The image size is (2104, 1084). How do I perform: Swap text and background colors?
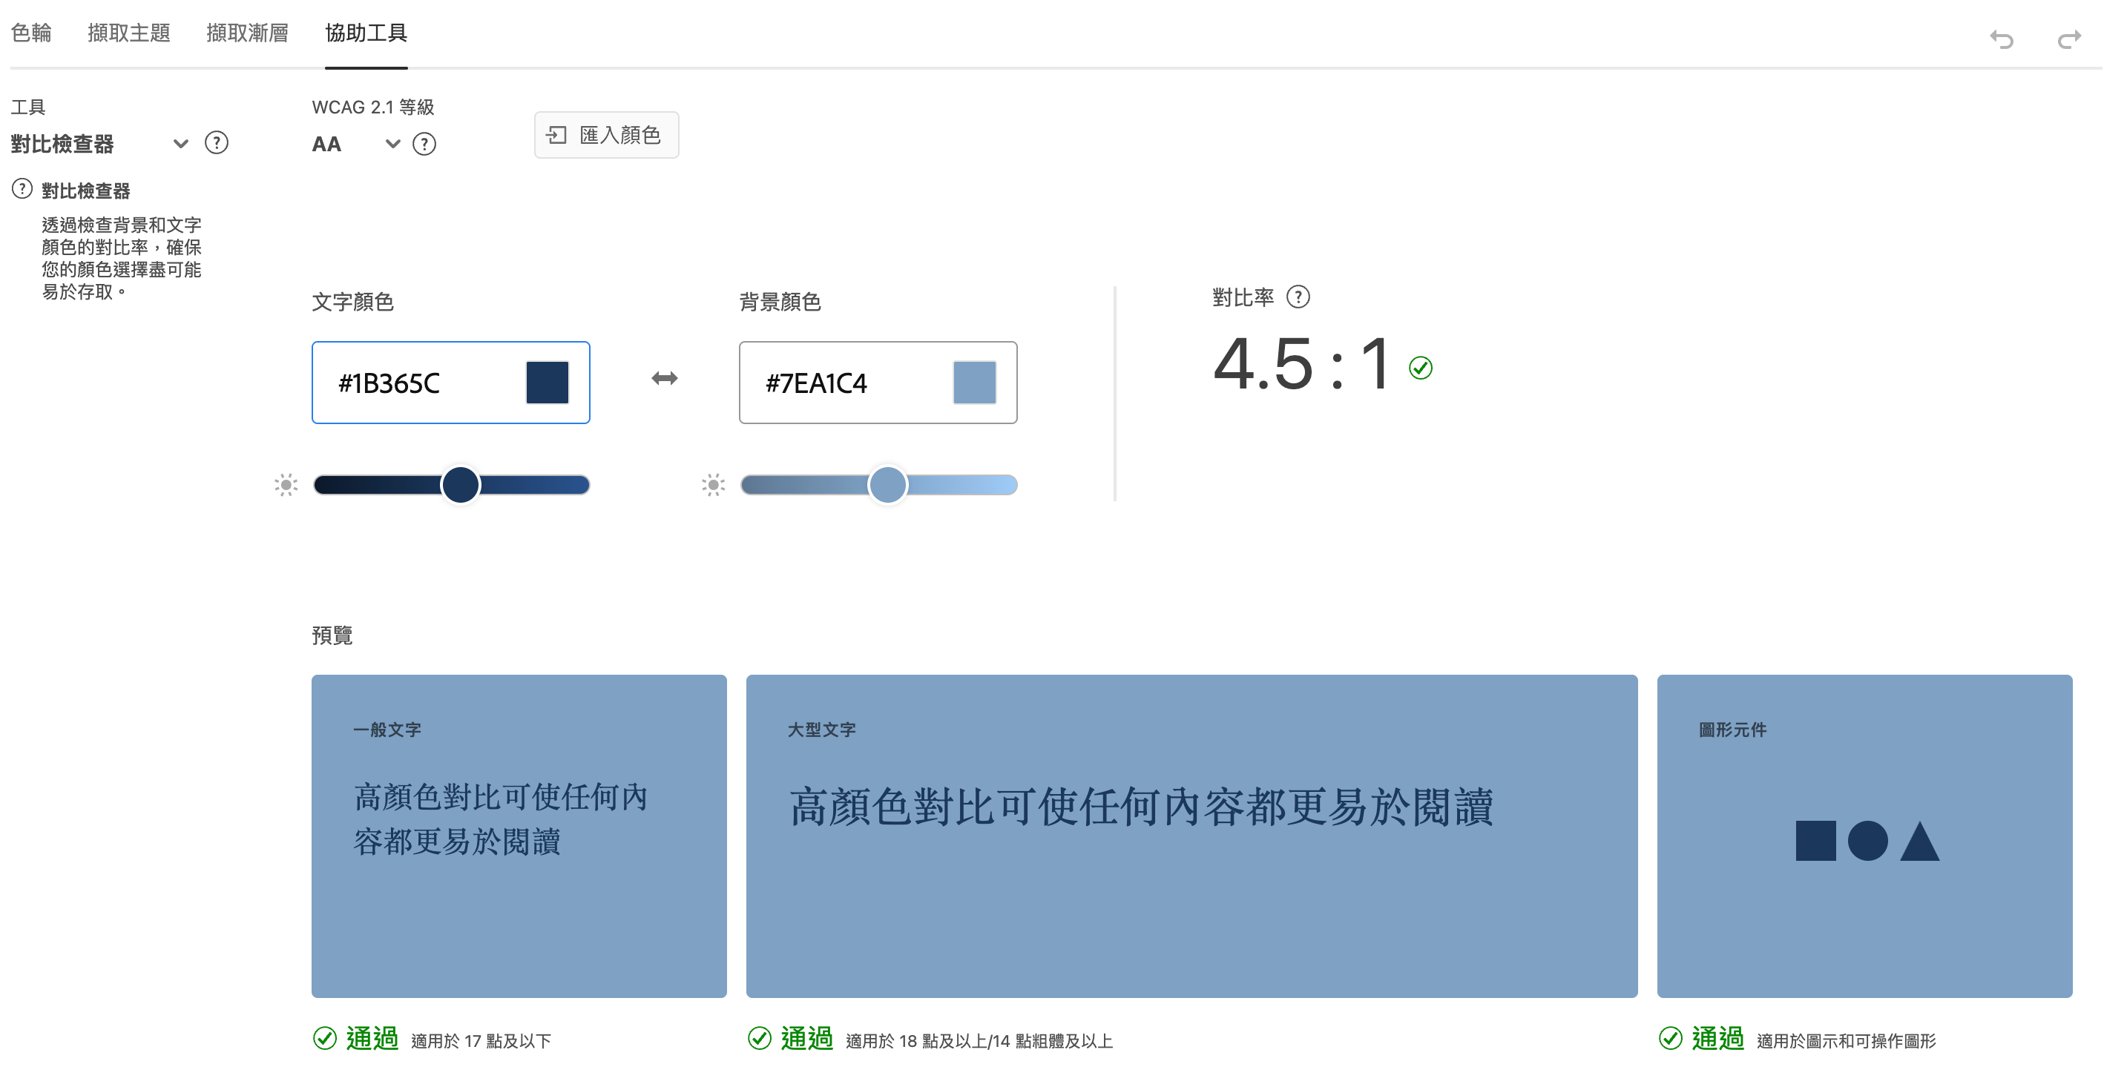664,378
